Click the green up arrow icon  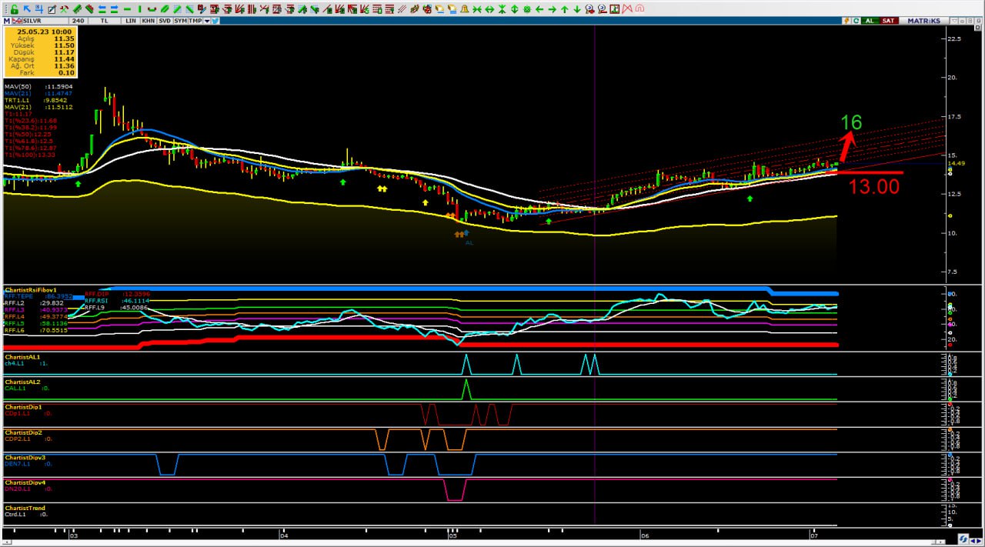564,9
